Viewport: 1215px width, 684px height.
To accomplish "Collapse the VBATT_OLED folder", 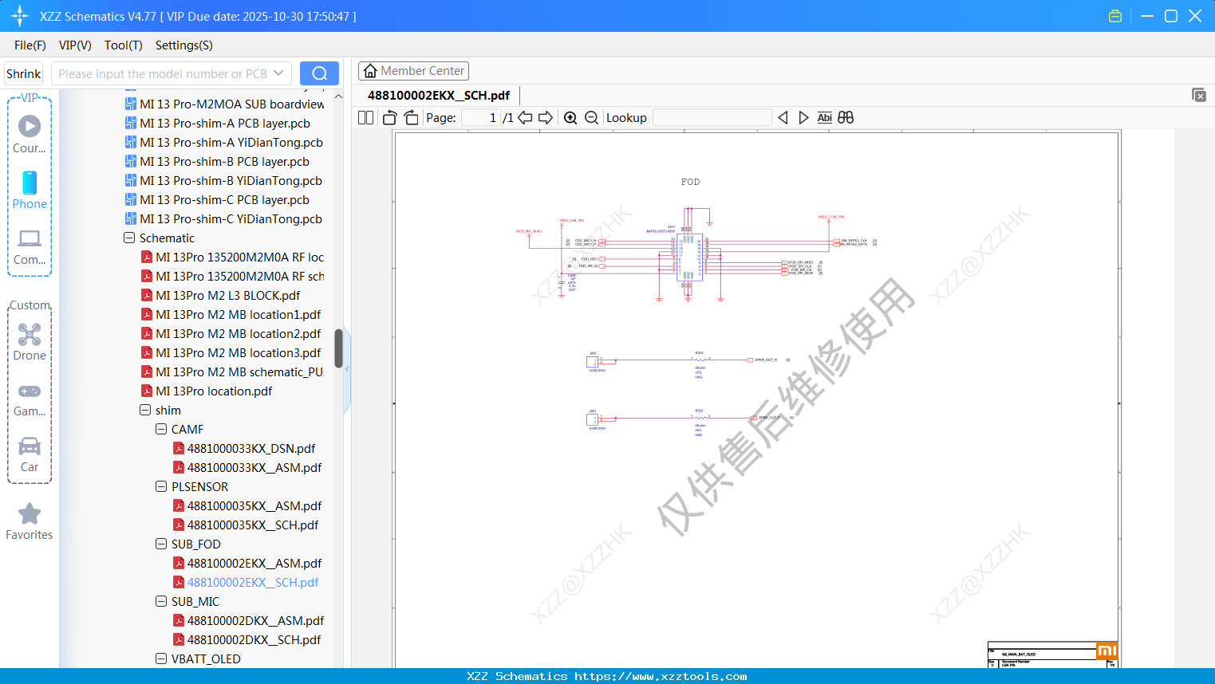I will click(161, 658).
